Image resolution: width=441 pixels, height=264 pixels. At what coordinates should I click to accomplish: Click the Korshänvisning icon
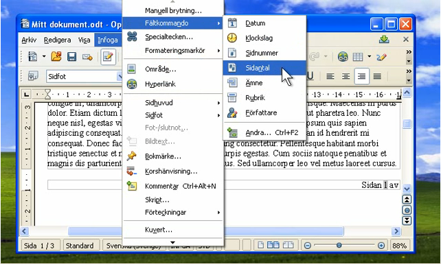point(132,171)
